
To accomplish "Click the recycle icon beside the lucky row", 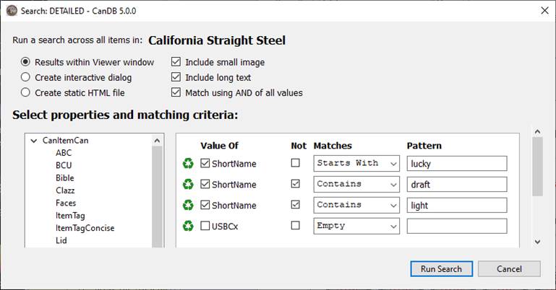I will coord(188,163).
